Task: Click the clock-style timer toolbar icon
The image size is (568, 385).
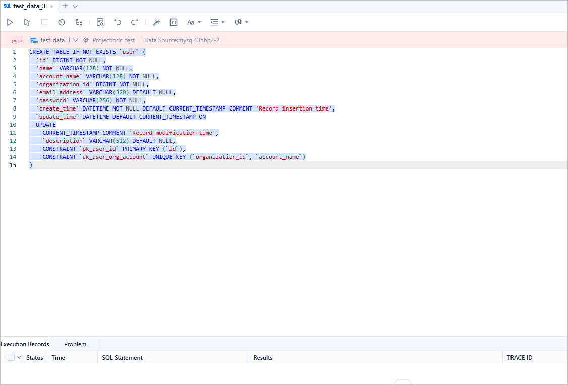Action: coord(62,22)
